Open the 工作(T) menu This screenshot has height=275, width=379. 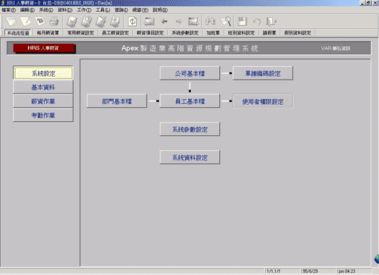coord(84,10)
